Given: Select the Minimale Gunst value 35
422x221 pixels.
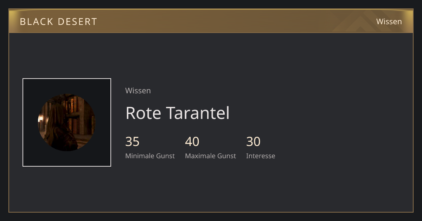Looking at the screenshot, I should pos(132,142).
